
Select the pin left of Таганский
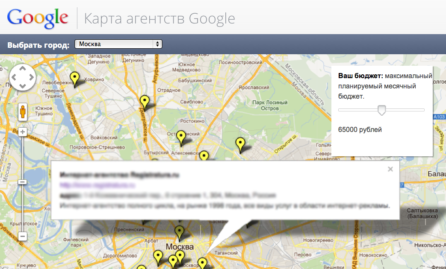click(202, 263)
